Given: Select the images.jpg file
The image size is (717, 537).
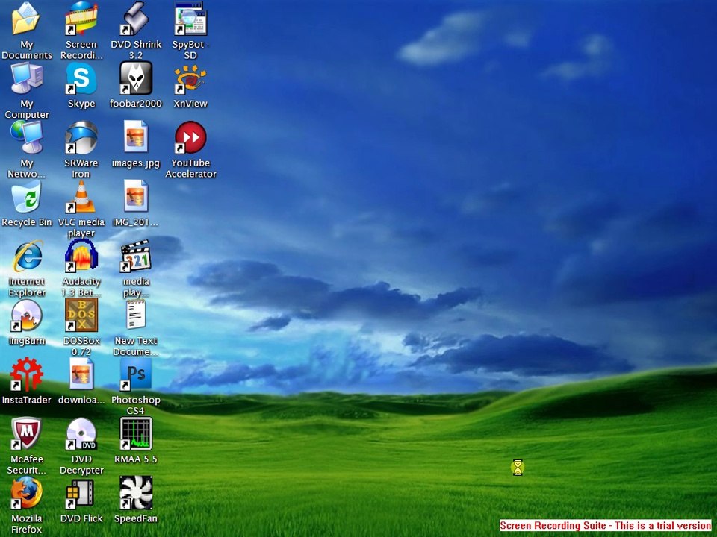Looking at the screenshot, I should 136,137.
